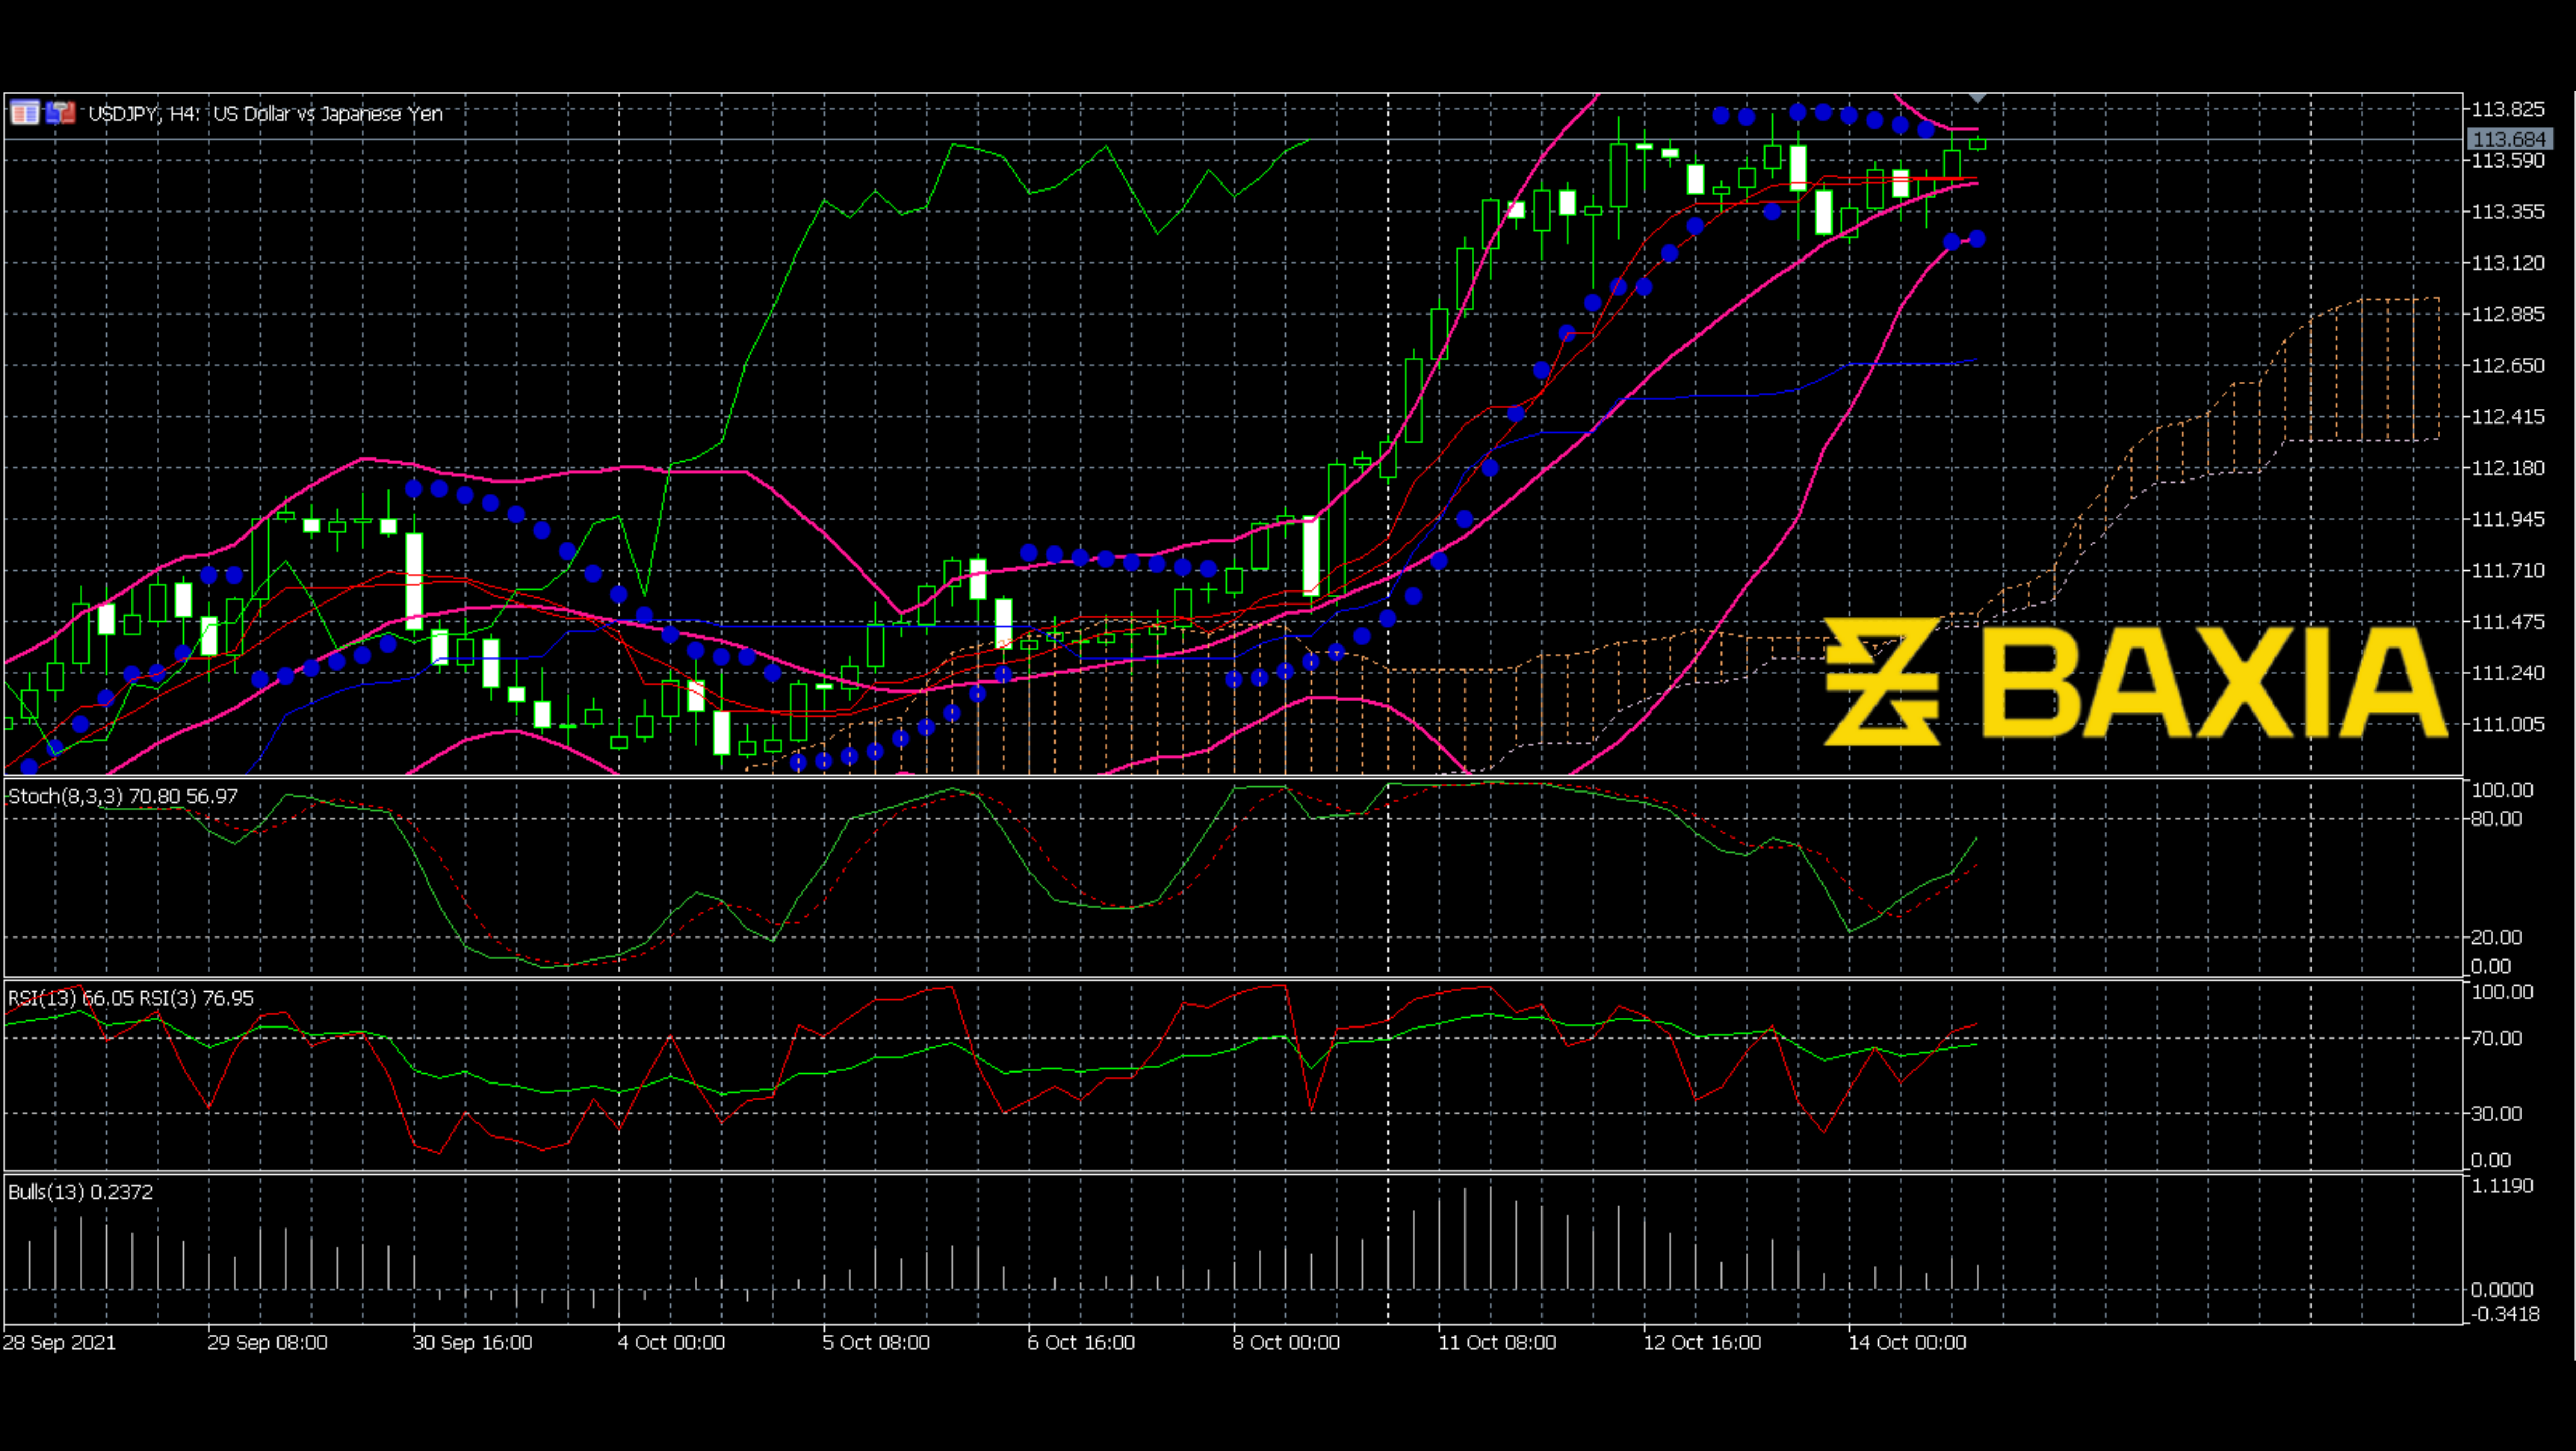This screenshot has height=1451, width=2576.
Task: Click the 111.945 price scale label
Action: pos(2508,519)
